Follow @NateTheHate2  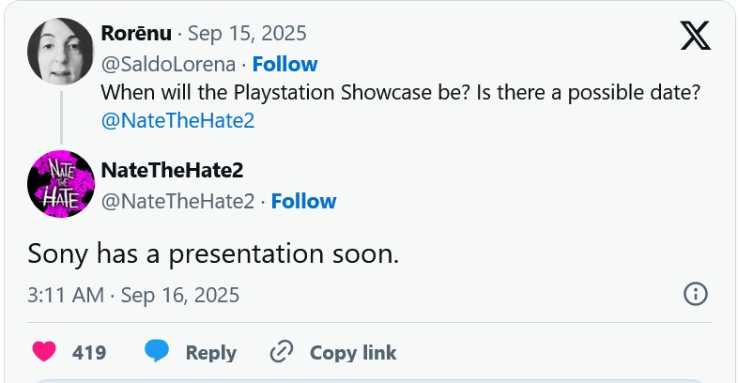tap(303, 201)
